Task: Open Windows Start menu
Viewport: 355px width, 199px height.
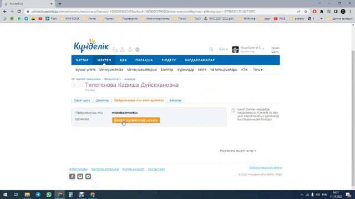Action: tap(5, 195)
